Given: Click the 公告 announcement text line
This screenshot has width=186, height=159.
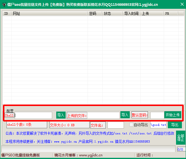Looking at the screenshot, I should point(90,134).
